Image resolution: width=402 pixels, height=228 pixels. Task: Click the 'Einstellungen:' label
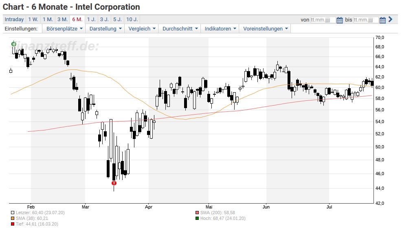pos(21,29)
